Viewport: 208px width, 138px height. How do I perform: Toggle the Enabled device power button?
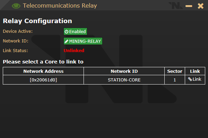tap(75, 31)
